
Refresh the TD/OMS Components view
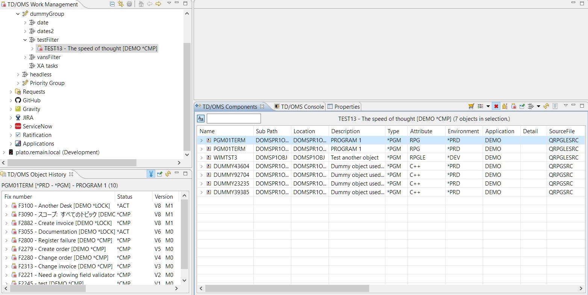(546, 106)
